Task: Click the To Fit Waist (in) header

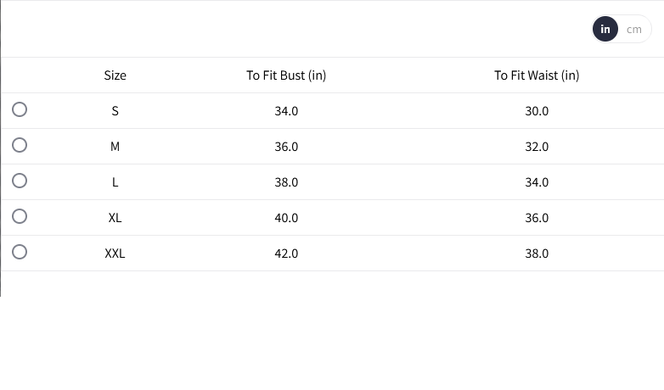Action: pos(537,75)
